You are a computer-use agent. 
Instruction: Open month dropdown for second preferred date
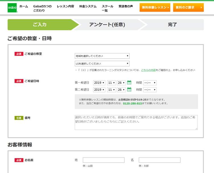click(112, 90)
